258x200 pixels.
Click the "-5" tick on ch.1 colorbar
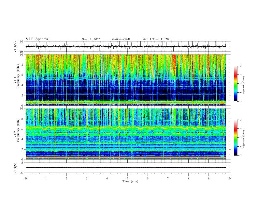coord(240,84)
